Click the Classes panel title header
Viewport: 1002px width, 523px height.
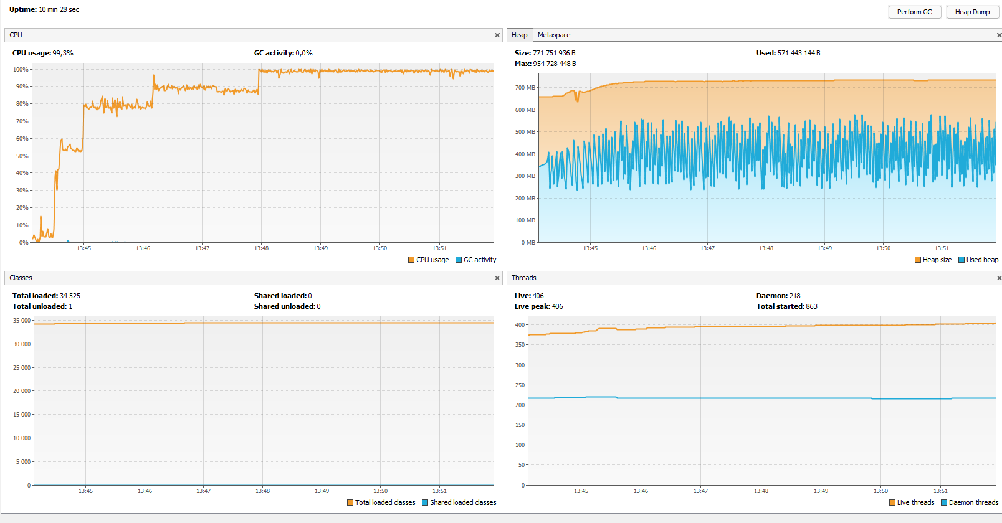click(x=21, y=278)
